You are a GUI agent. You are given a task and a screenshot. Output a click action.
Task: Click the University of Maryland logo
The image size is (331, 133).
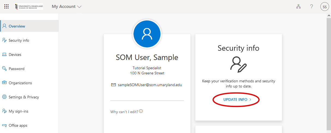[29, 7]
